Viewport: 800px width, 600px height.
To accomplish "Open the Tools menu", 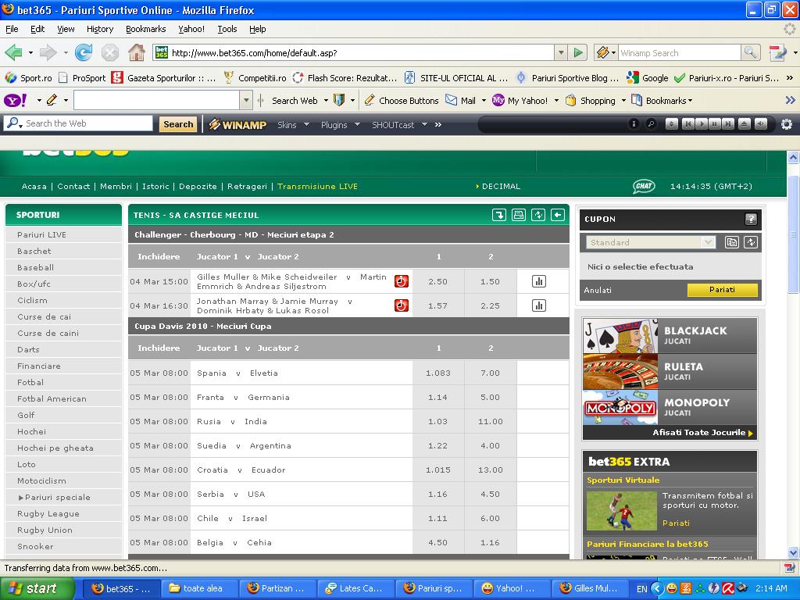I will (227, 29).
